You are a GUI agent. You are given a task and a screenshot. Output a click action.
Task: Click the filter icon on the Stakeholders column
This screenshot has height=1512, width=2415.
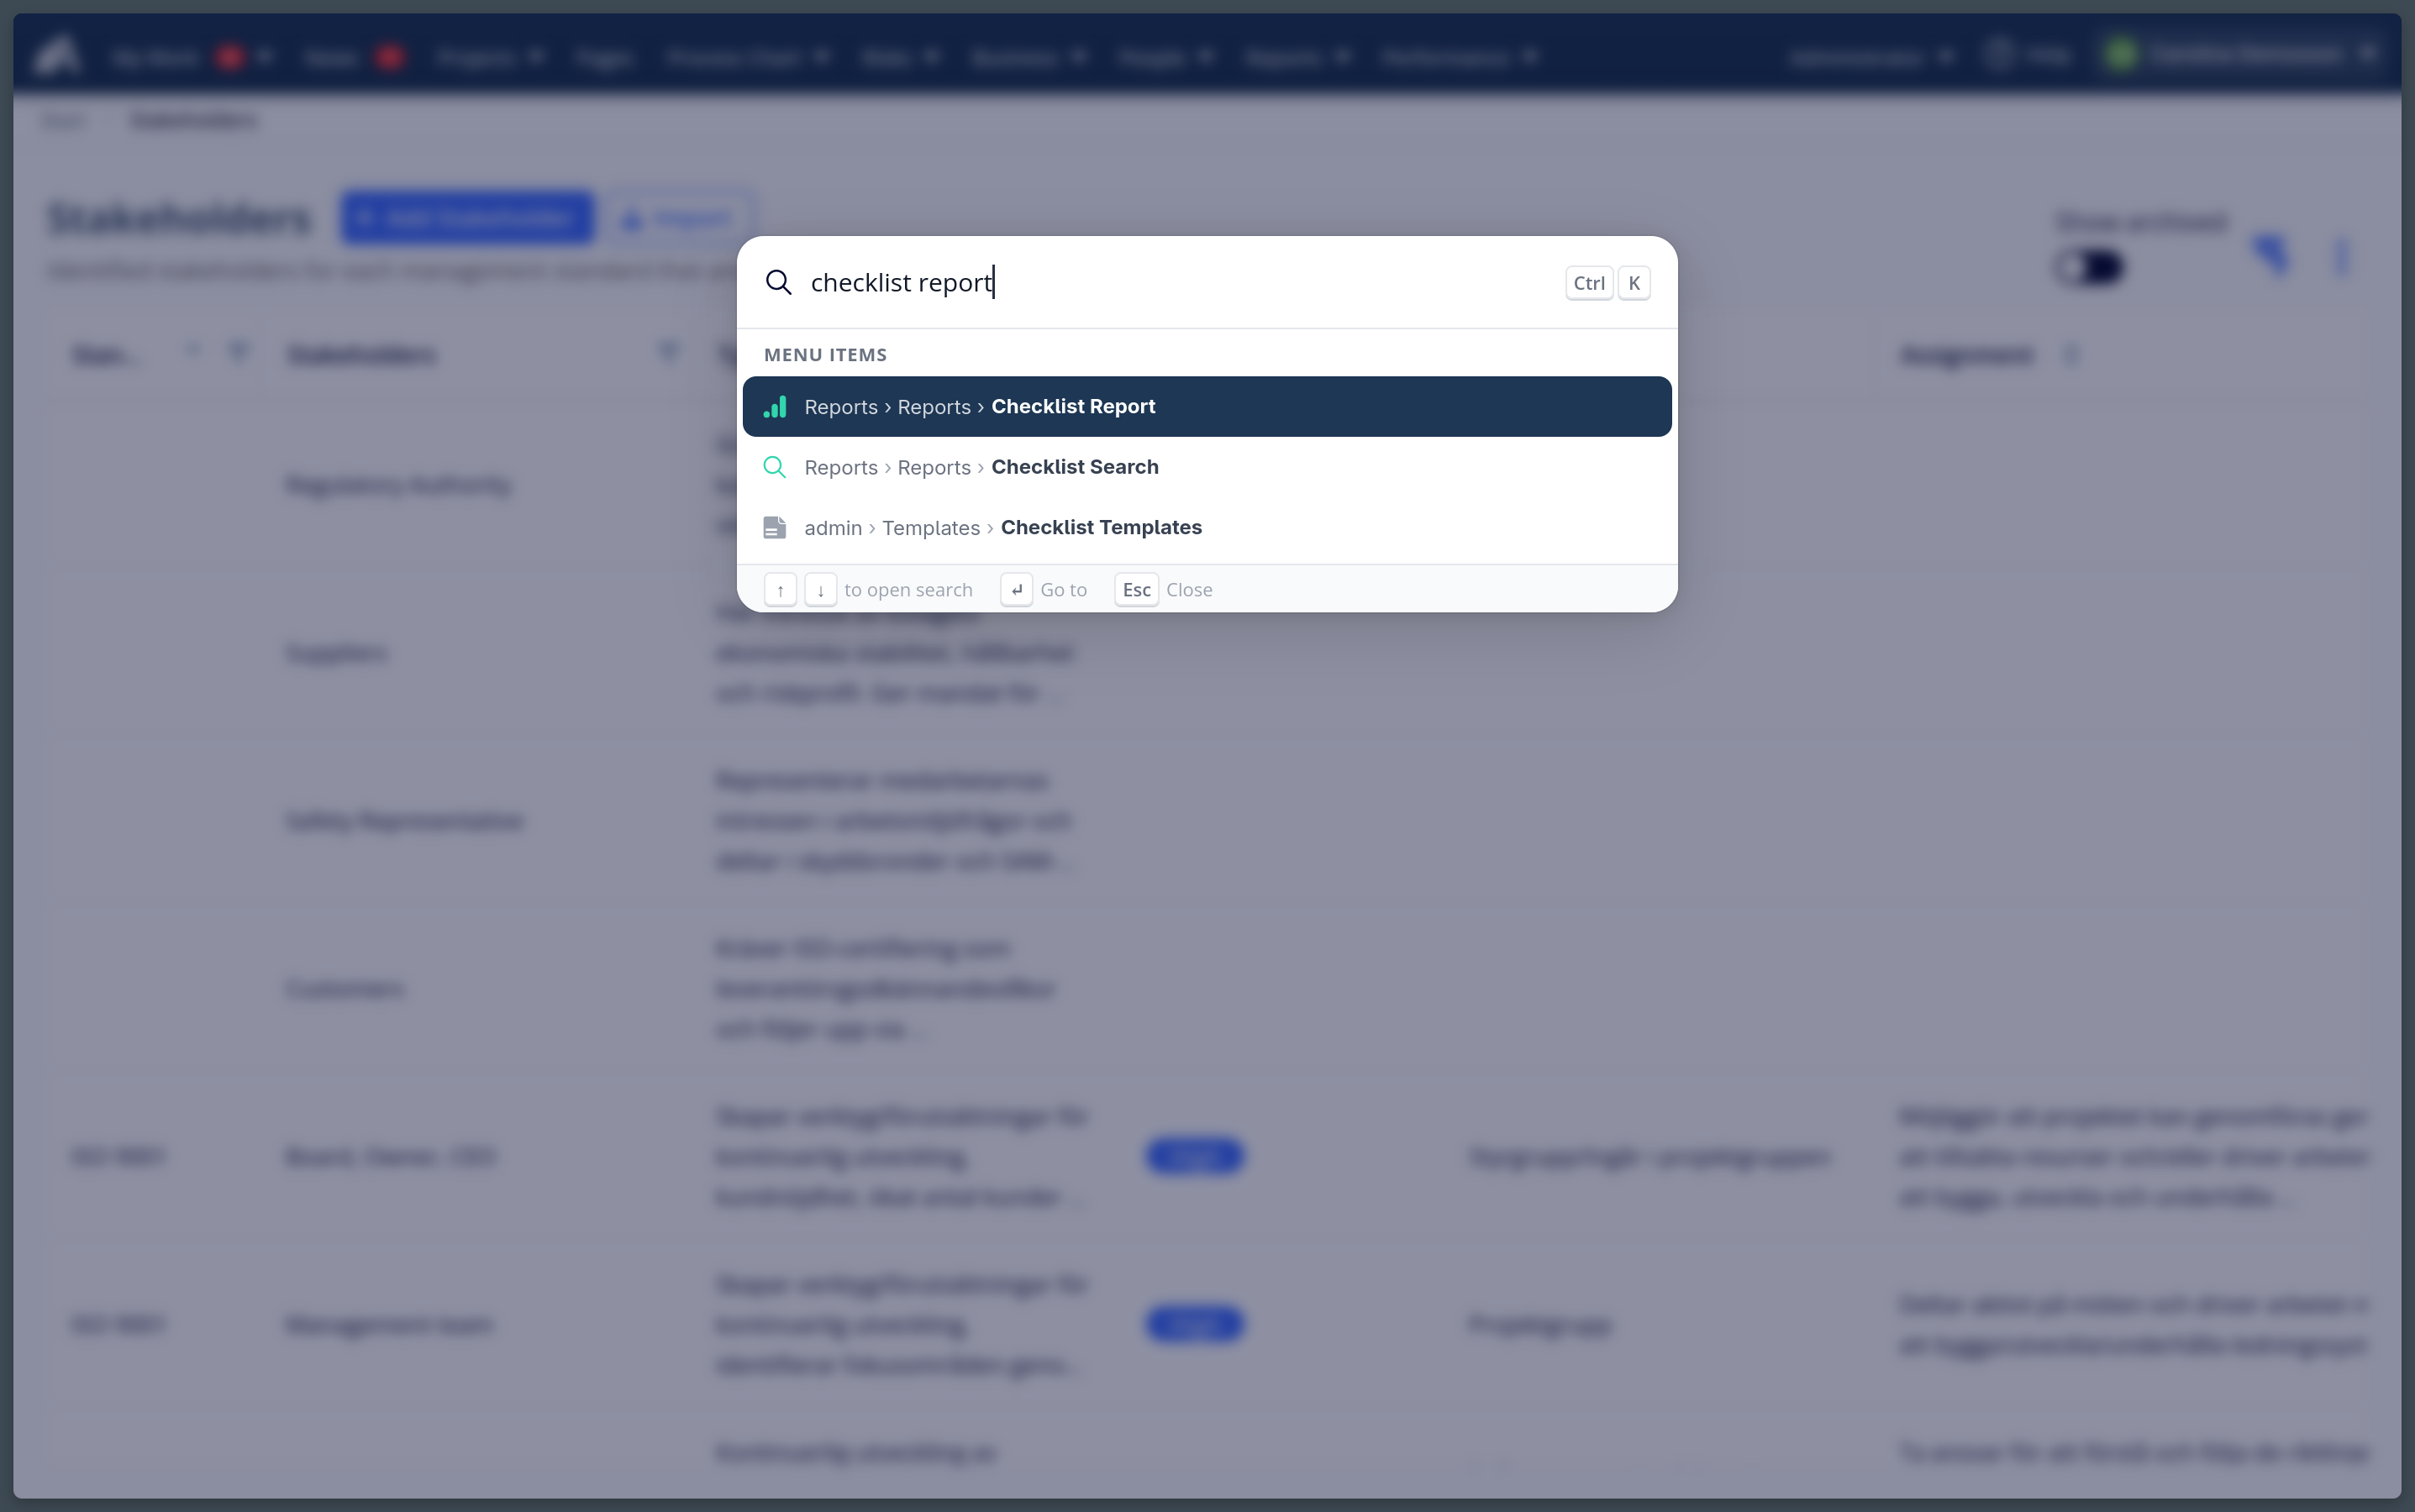coord(668,351)
